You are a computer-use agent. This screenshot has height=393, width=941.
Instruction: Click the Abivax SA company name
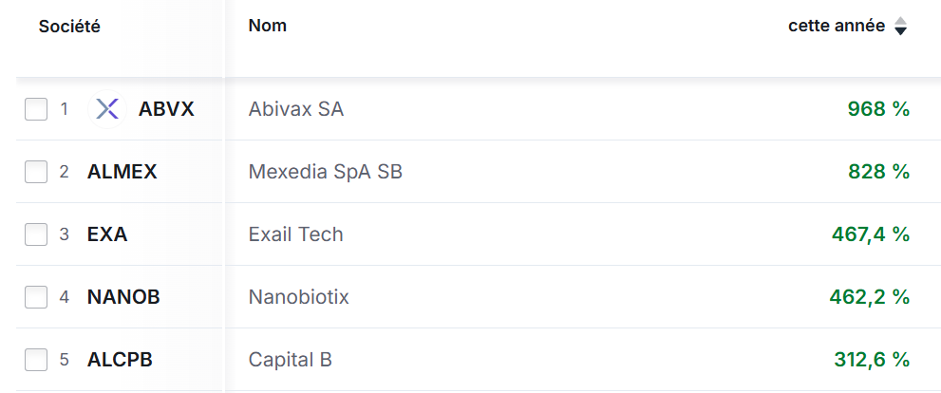tap(296, 109)
